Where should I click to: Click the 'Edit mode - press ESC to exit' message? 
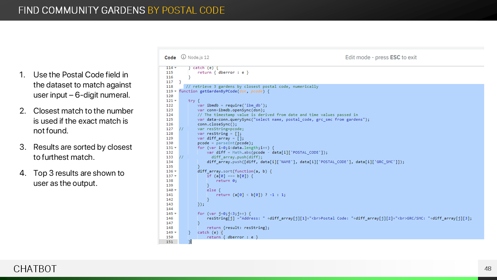click(x=381, y=58)
